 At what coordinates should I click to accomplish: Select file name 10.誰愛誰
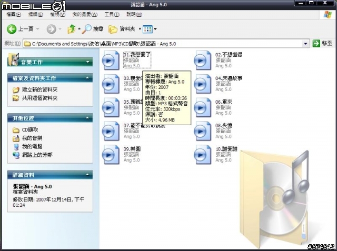tap(226, 149)
